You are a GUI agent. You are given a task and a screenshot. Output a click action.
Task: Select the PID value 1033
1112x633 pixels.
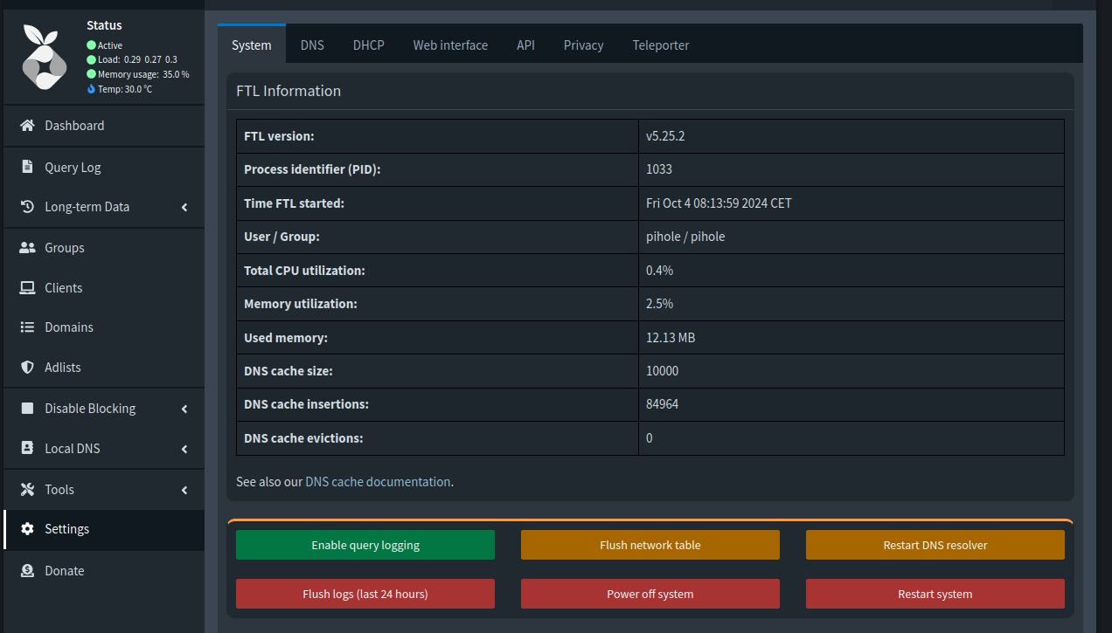tap(659, 169)
